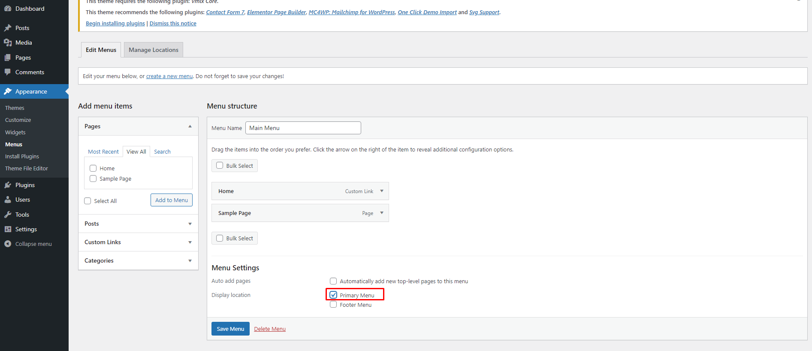Click the Dashboard gauge icon in sidebar
812x351 pixels.
point(8,9)
